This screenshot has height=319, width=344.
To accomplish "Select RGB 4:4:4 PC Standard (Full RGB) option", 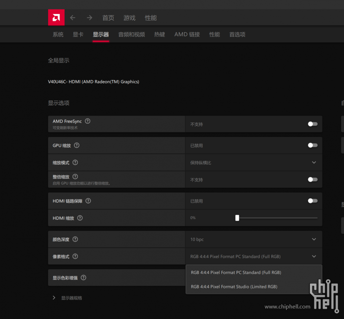I will (253, 273).
